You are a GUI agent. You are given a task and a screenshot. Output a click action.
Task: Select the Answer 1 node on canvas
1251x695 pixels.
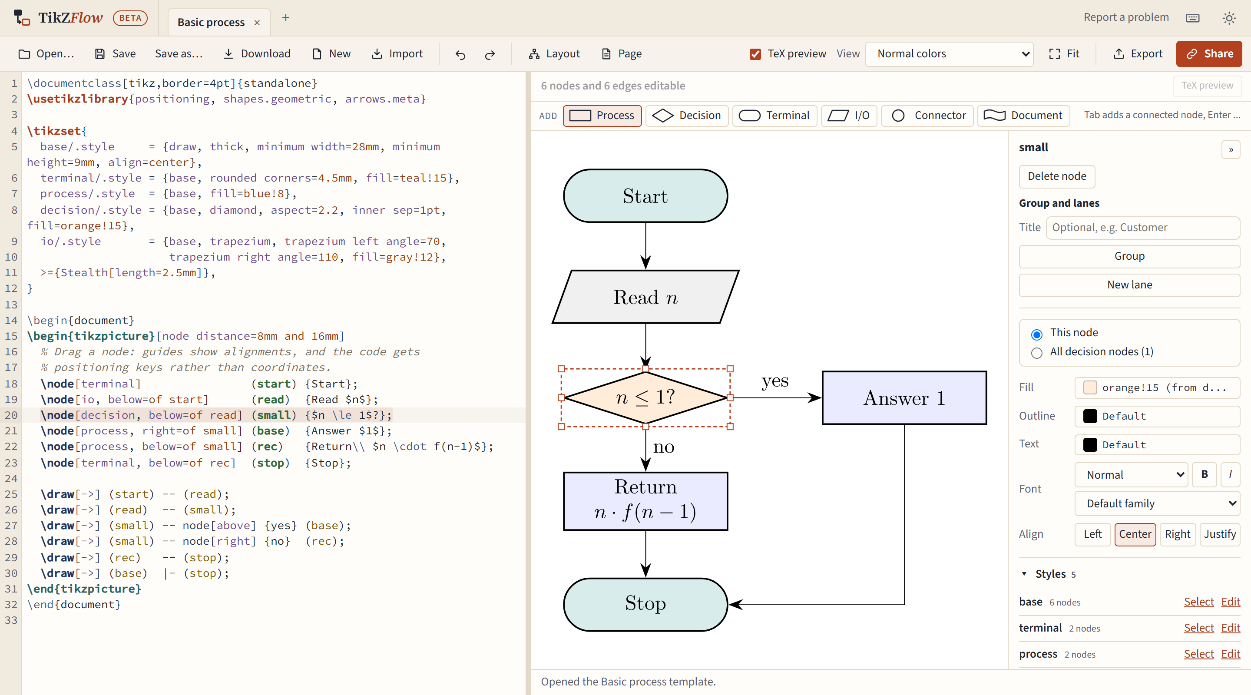904,398
